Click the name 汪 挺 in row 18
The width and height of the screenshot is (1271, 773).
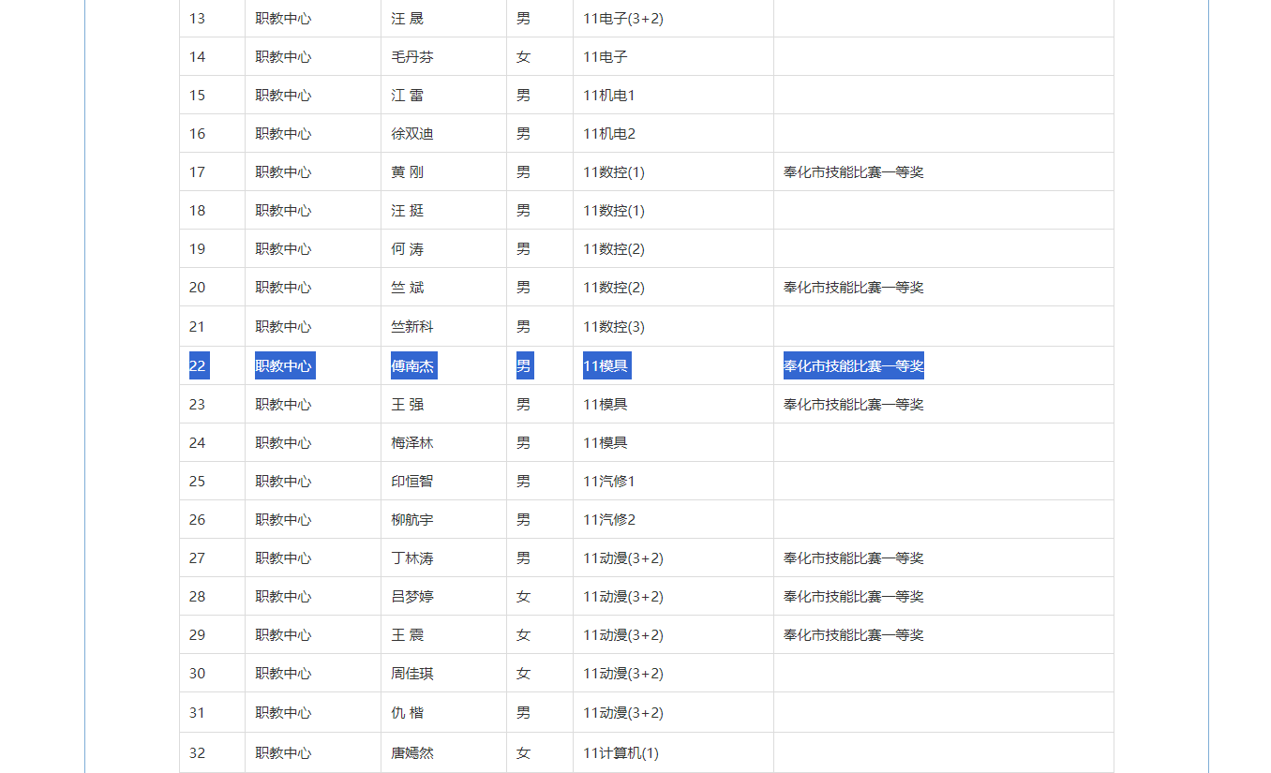(x=408, y=211)
